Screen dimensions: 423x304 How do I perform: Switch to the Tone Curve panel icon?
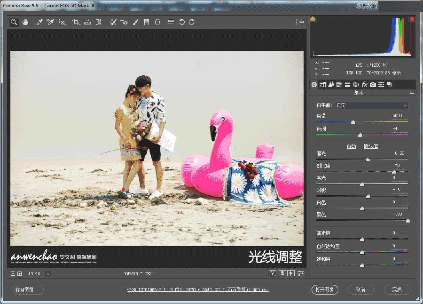(322, 85)
